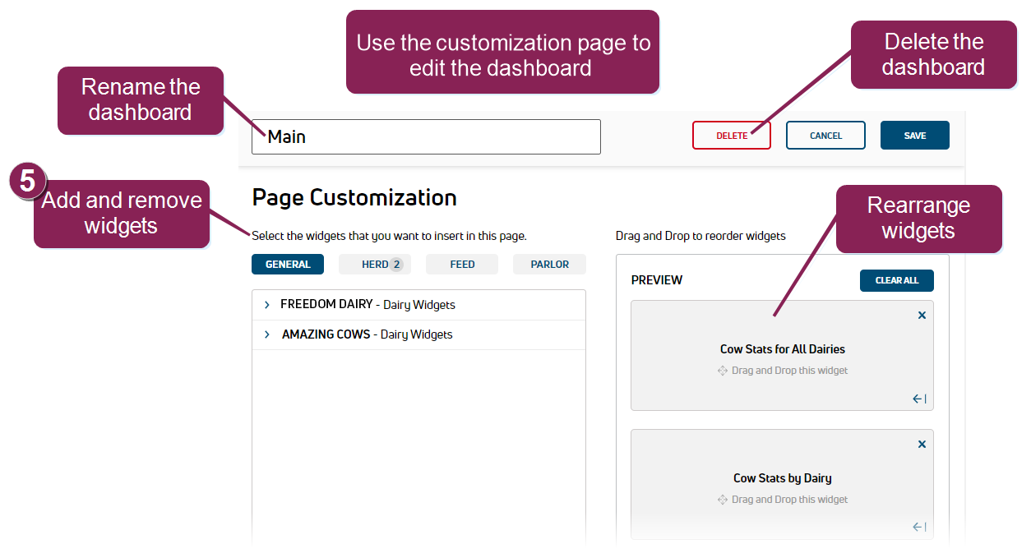
Task: Save the dashboard changes
Action: pyautogui.click(x=914, y=136)
